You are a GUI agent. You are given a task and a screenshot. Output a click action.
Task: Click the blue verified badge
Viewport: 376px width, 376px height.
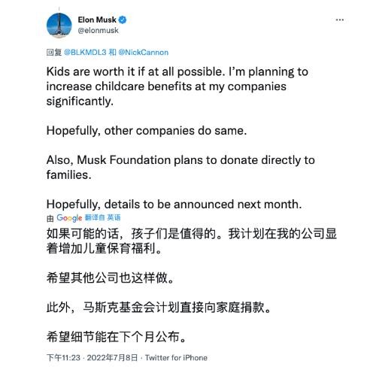pyautogui.click(x=123, y=20)
